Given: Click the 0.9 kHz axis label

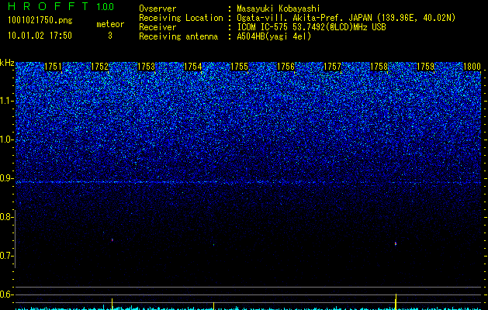Looking at the screenshot, I should coord(6,178).
